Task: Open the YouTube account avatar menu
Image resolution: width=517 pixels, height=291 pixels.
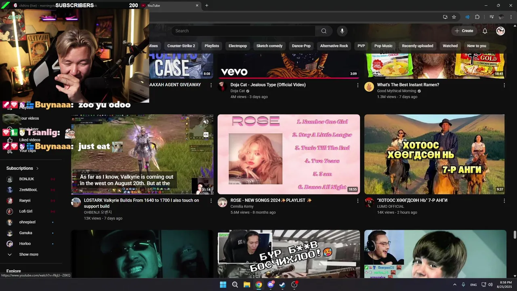Action: [x=500, y=31]
